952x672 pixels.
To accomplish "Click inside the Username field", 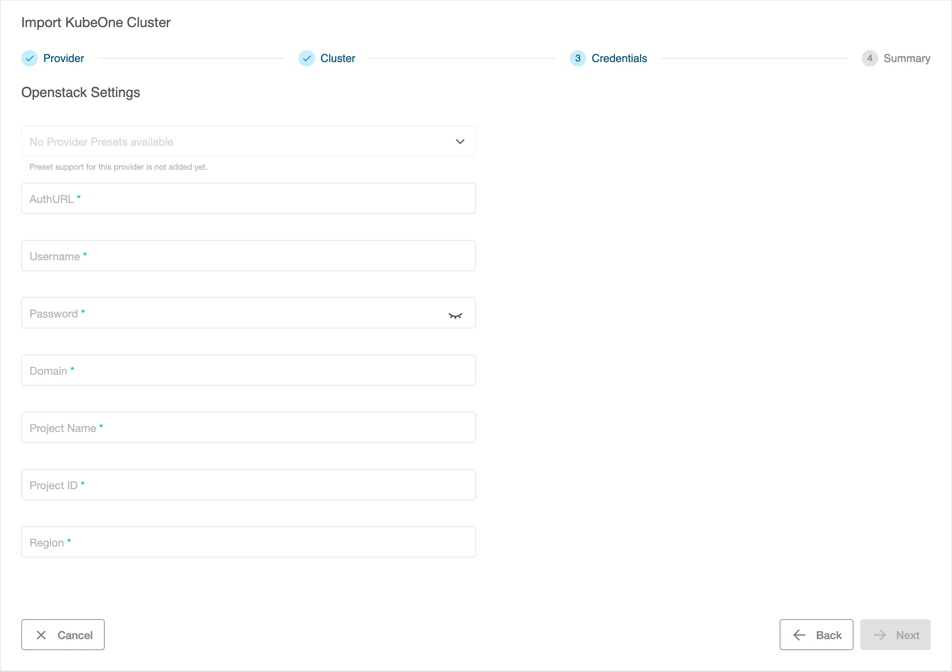I will pyautogui.click(x=248, y=256).
